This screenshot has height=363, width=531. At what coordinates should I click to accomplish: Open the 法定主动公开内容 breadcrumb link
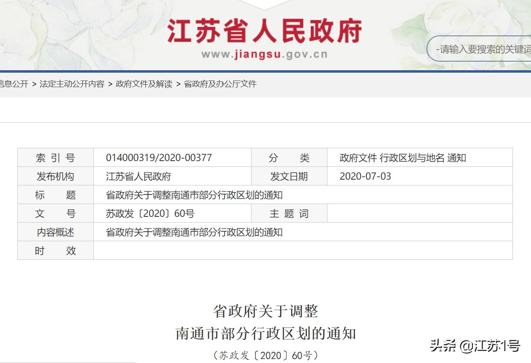[71, 84]
